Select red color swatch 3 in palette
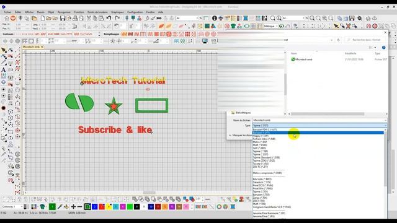397x223 pixels. (102, 206)
